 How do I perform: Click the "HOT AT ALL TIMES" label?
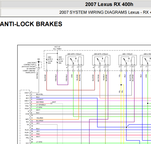click(57, 48)
